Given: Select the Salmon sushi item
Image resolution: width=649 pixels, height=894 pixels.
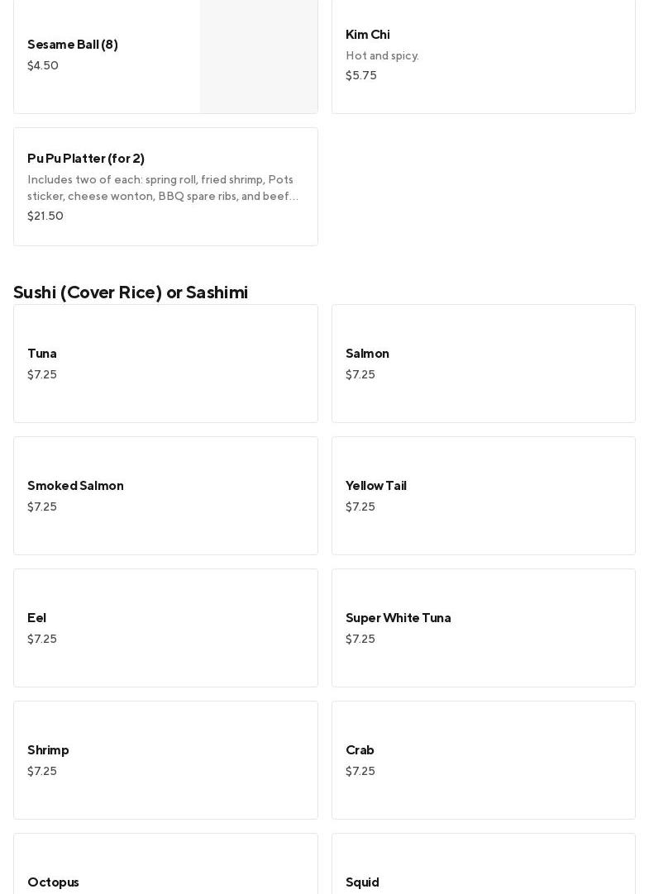Looking at the screenshot, I should [483, 364].
